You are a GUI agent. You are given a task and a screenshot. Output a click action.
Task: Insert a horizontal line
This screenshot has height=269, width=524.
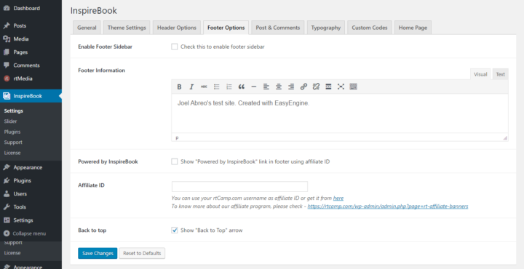coord(254,87)
